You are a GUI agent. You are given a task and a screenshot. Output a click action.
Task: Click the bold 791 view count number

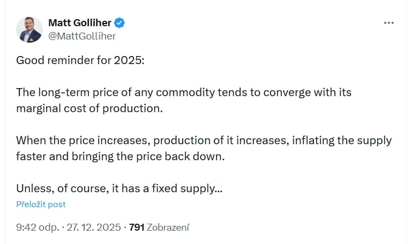[137, 227]
